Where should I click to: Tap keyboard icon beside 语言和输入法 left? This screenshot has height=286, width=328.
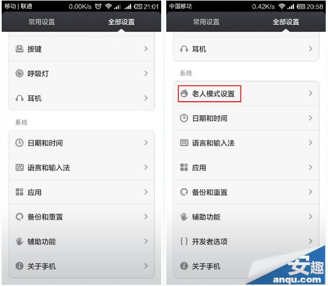point(19,167)
